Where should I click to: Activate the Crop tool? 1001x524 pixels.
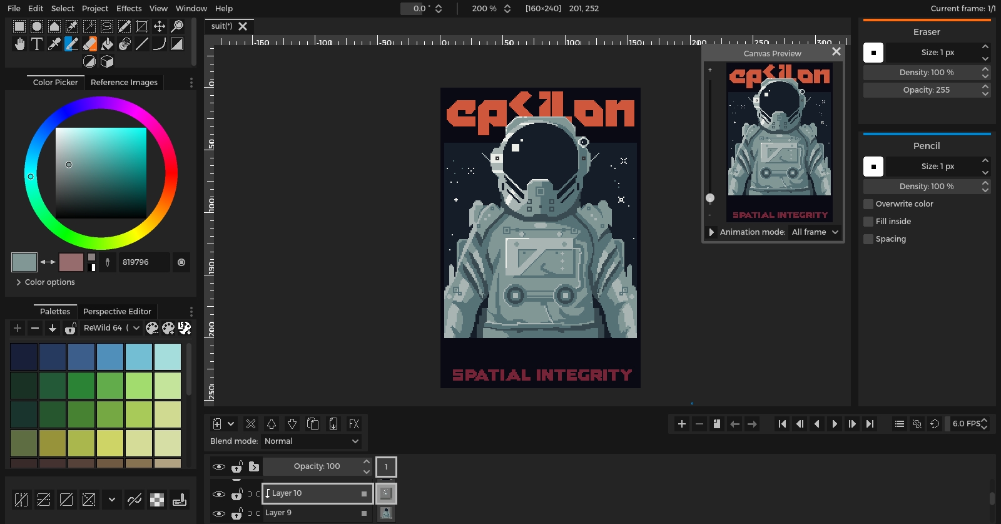tap(142, 26)
